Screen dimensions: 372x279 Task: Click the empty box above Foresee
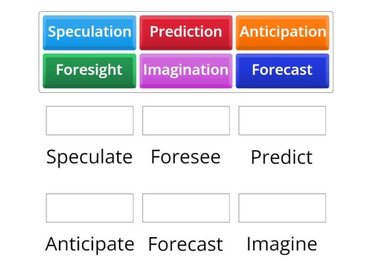[x=186, y=121]
